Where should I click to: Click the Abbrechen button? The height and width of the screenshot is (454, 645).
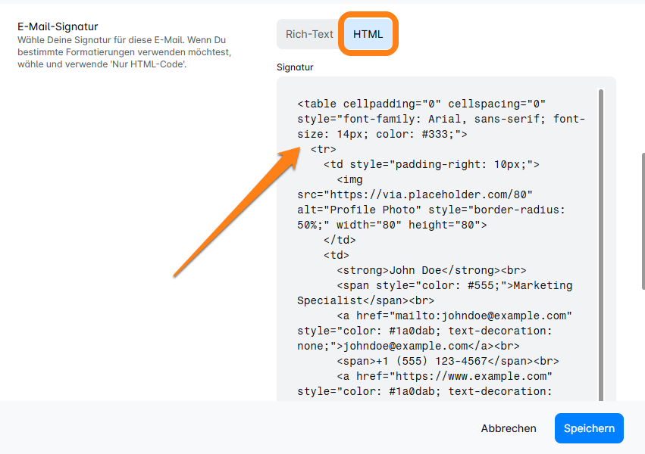coord(509,428)
